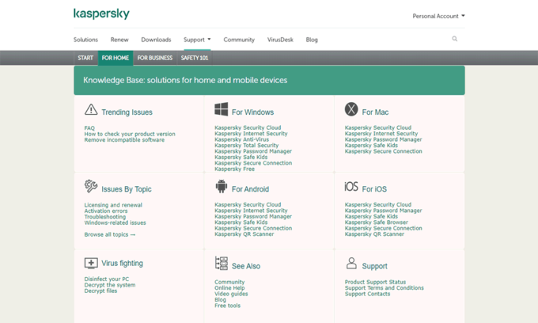Open Support Terms and Conditions link
The image size is (538, 323).
[x=385, y=287]
